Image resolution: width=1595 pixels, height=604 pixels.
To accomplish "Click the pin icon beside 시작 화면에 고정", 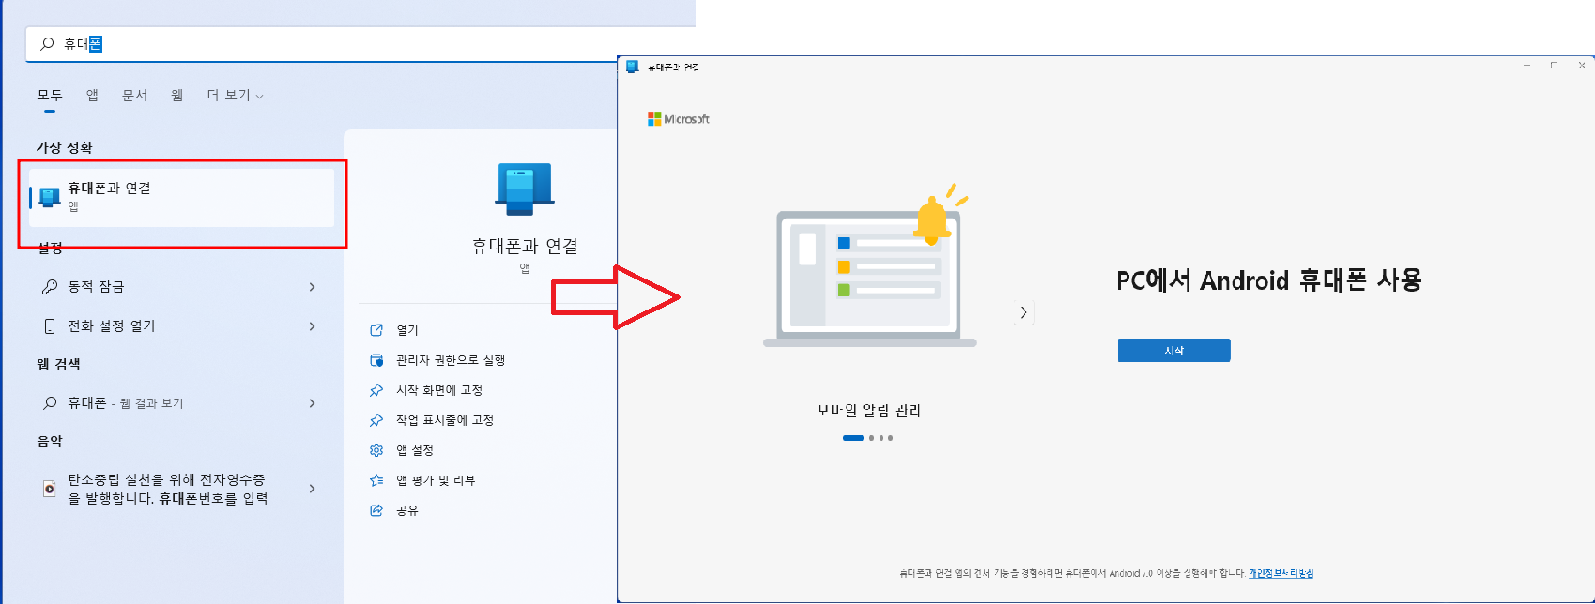I will pyautogui.click(x=376, y=390).
